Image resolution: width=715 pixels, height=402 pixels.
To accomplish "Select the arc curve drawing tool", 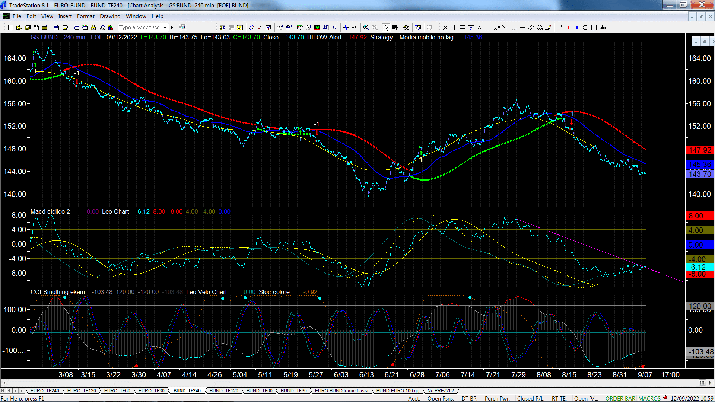I will (559, 27).
